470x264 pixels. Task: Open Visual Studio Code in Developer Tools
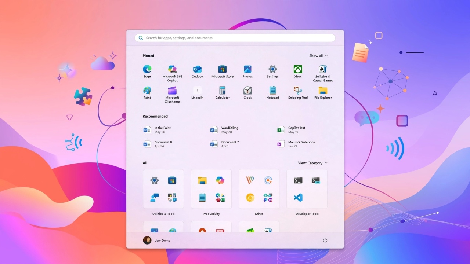(x=298, y=198)
